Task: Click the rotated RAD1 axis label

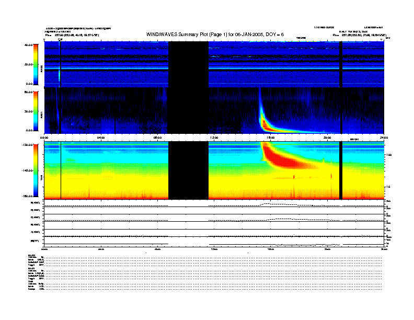Action: (41, 115)
